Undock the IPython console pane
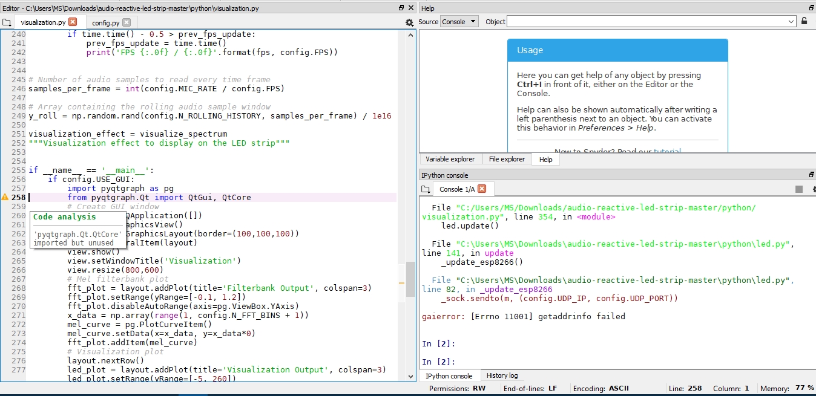 (x=812, y=175)
